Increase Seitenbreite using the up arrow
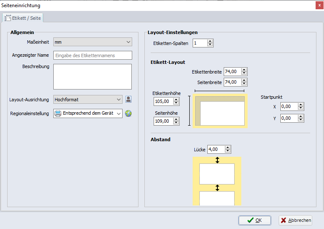 [244, 80]
